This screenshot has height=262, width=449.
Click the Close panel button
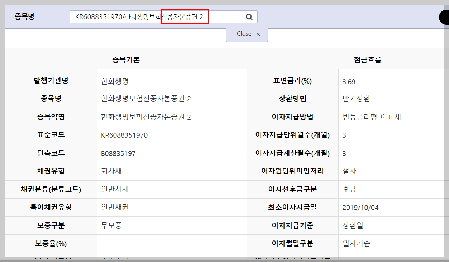click(x=247, y=34)
